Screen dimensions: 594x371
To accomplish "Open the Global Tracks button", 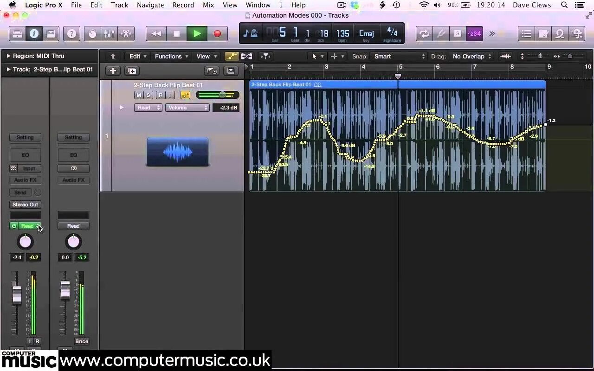I will point(212,71).
